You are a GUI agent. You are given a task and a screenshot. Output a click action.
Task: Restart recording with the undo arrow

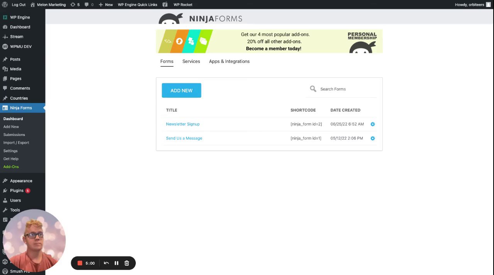pos(106,263)
